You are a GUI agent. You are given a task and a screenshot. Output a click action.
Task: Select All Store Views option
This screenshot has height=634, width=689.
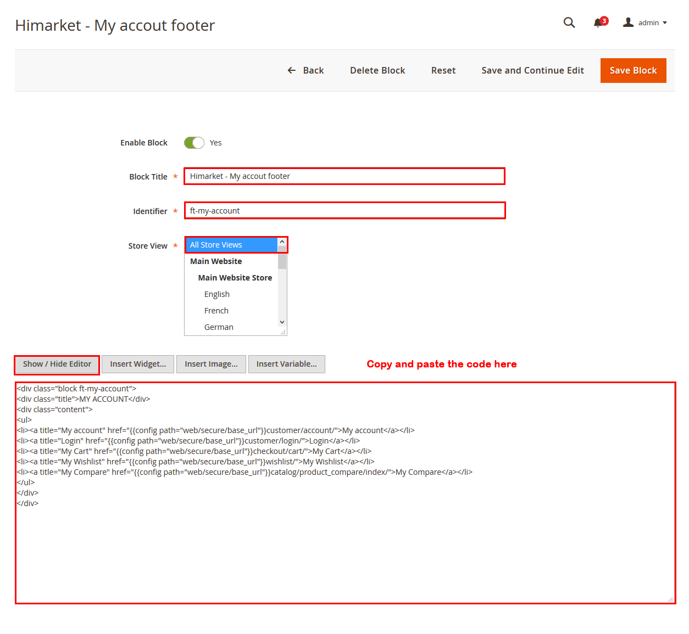[x=231, y=245]
